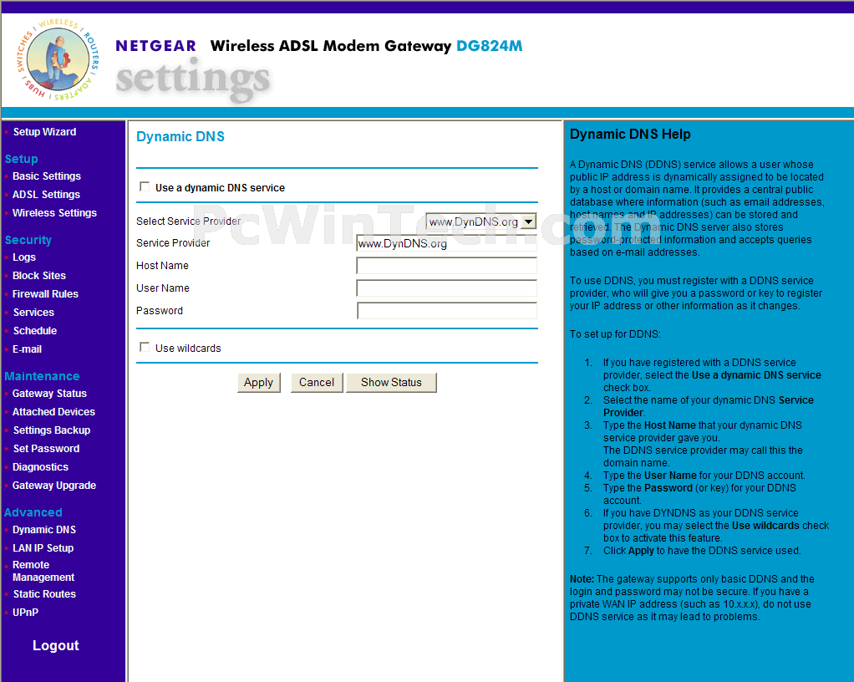Click the Select Service Provider label

tap(189, 221)
